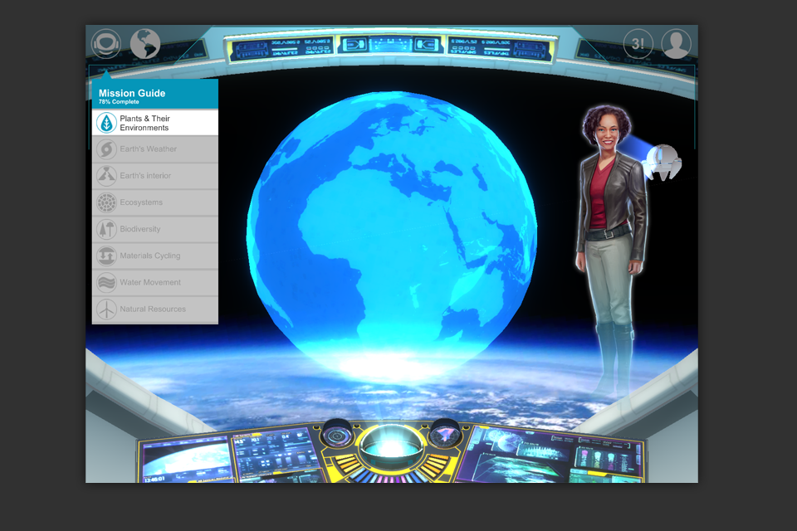Image resolution: width=797 pixels, height=531 pixels.
Task: Open the Earth's interior mission
Action: [x=155, y=176]
